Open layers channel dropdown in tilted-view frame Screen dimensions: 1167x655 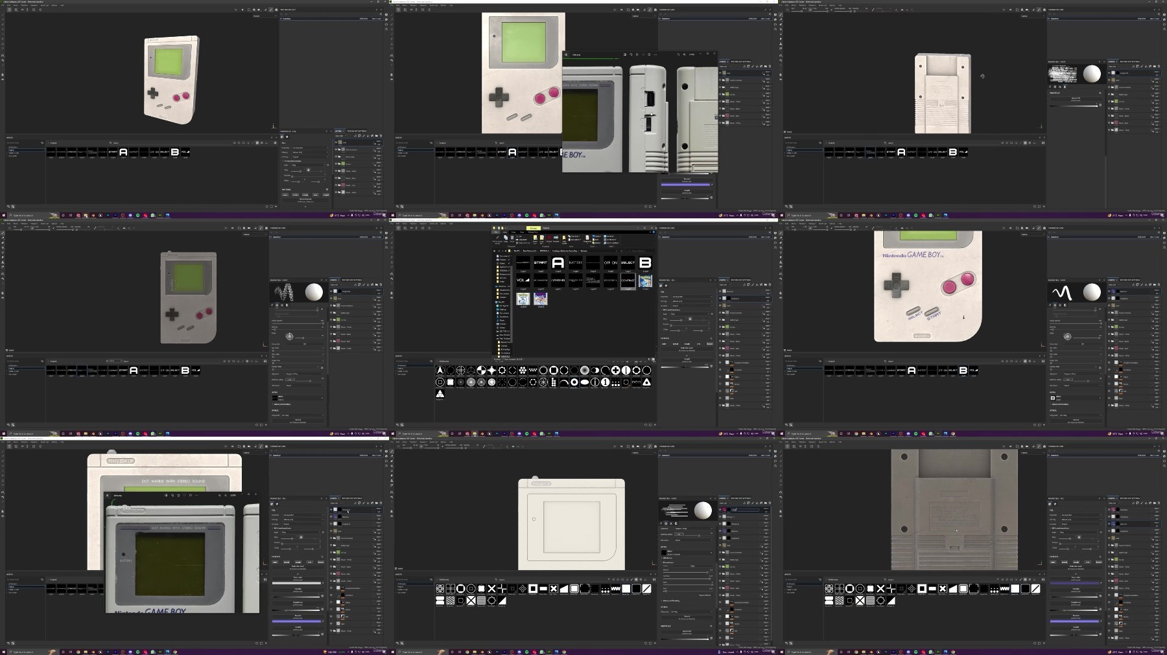coord(340,136)
